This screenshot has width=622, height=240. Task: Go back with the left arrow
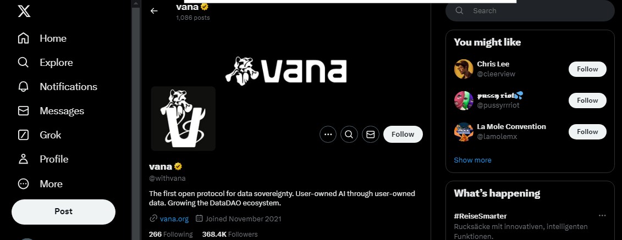pyautogui.click(x=154, y=11)
